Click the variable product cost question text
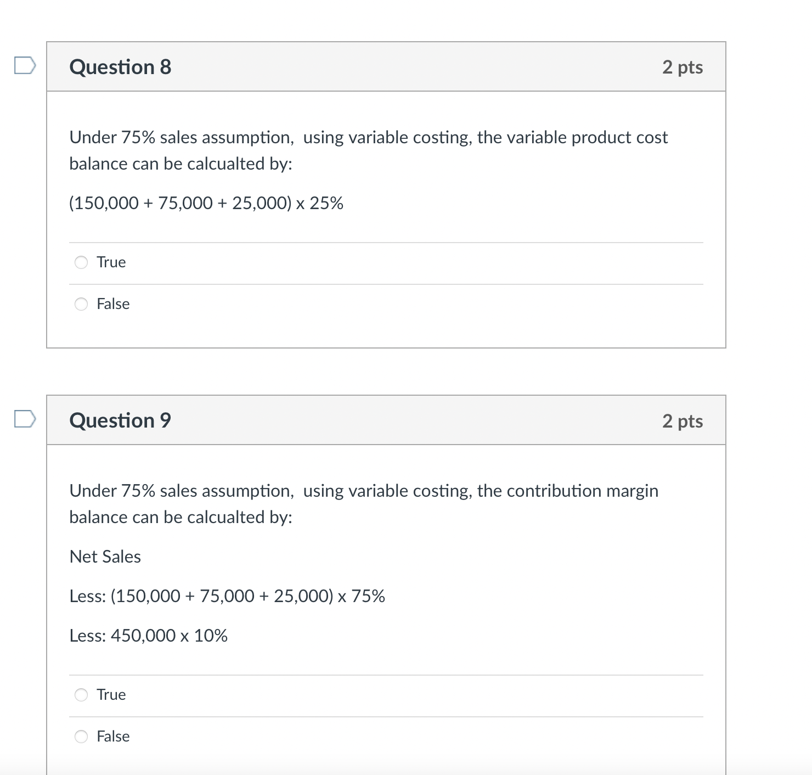Viewport: 812px width, 775px height. point(369,150)
